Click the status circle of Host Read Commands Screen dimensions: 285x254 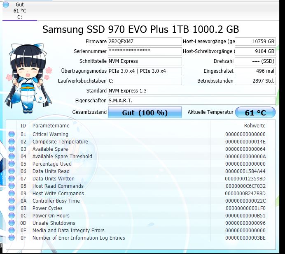[12, 186]
